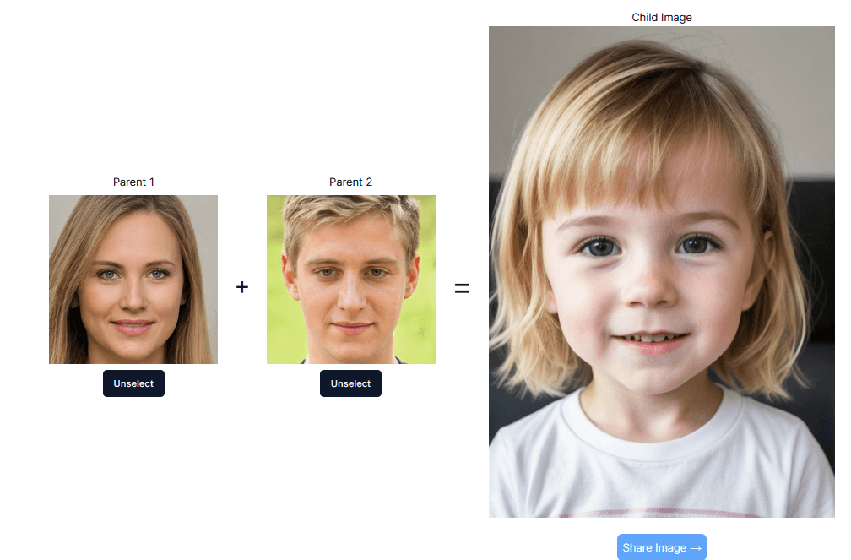Screen dimensions: 851x560
Task: Click the arrow icon on Share Image
Action: 696,548
